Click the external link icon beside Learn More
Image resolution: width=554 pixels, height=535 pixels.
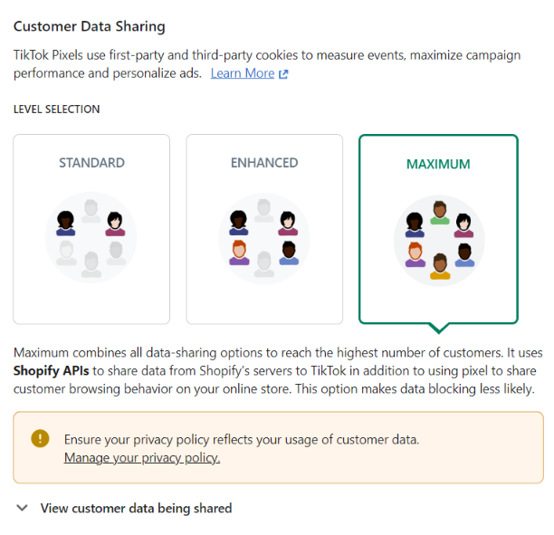coord(283,74)
